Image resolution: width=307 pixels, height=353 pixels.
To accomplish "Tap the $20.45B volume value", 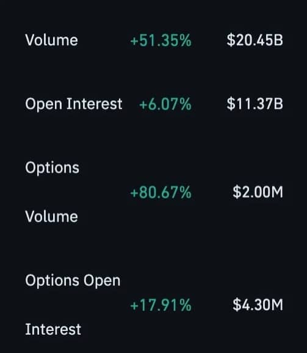I will [x=255, y=40].
